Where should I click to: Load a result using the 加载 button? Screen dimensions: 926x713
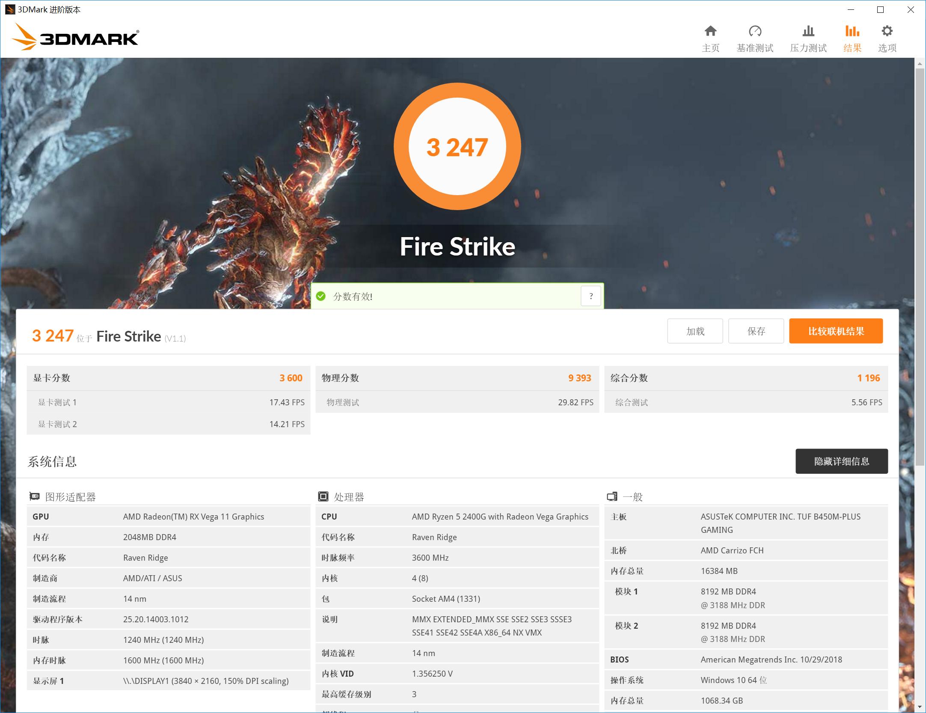[695, 331]
